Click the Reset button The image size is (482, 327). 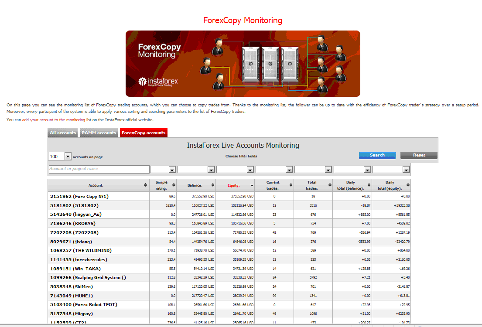click(419, 155)
